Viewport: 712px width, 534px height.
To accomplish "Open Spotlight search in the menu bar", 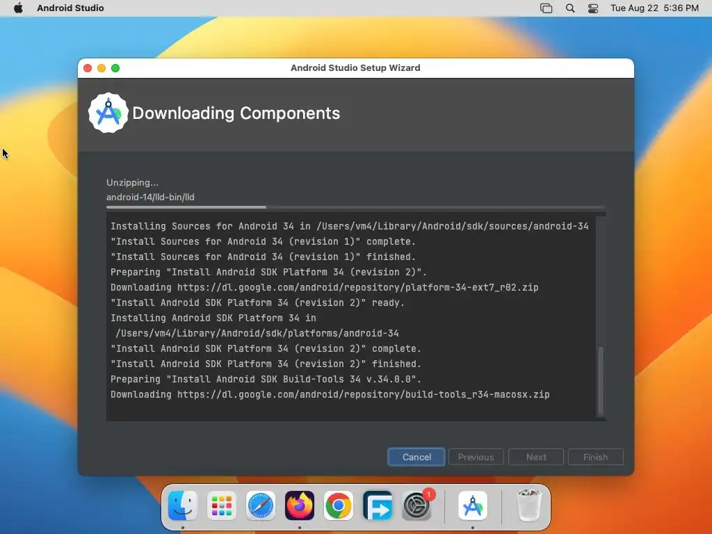I will (570, 8).
